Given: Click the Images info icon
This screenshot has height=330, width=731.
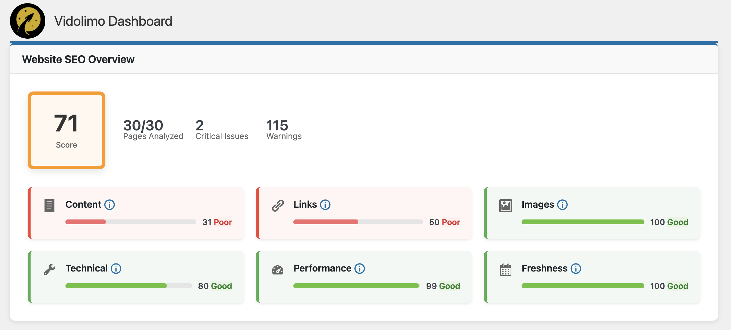Looking at the screenshot, I should click(562, 205).
